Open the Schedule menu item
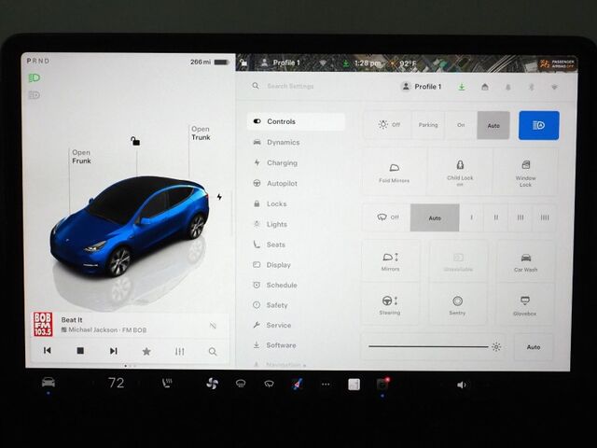Viewport: 597px width, 448px height. tap(275, 285)
